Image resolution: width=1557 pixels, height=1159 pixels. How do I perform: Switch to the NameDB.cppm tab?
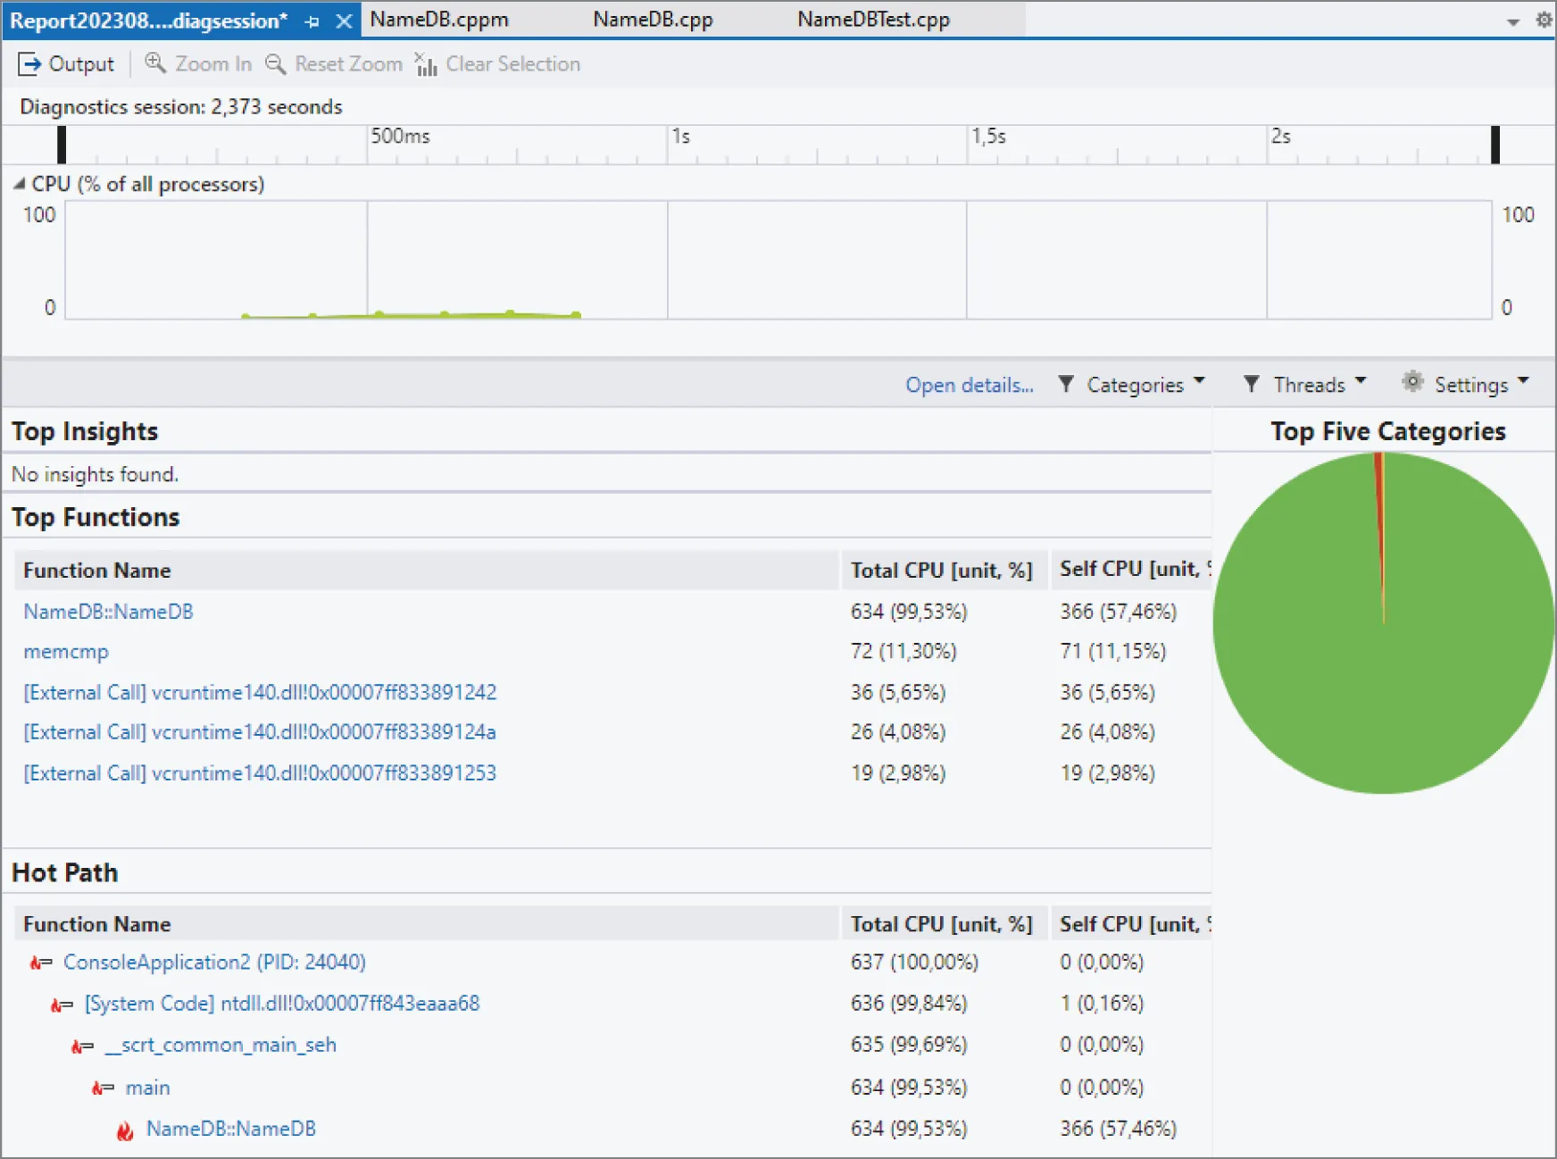click(437, 19)
